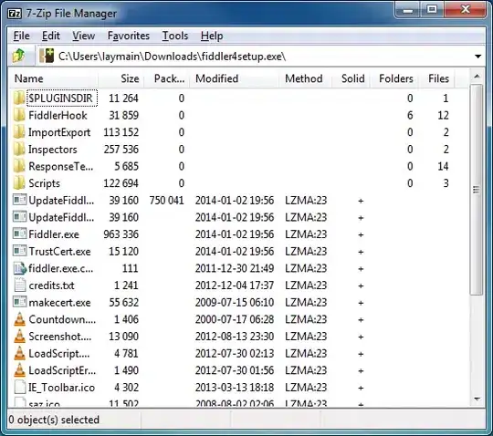Image resolution: width=493 pixels, height=436 pixels.
Task: Click the archive icon in the address bar
Action: 47,56
